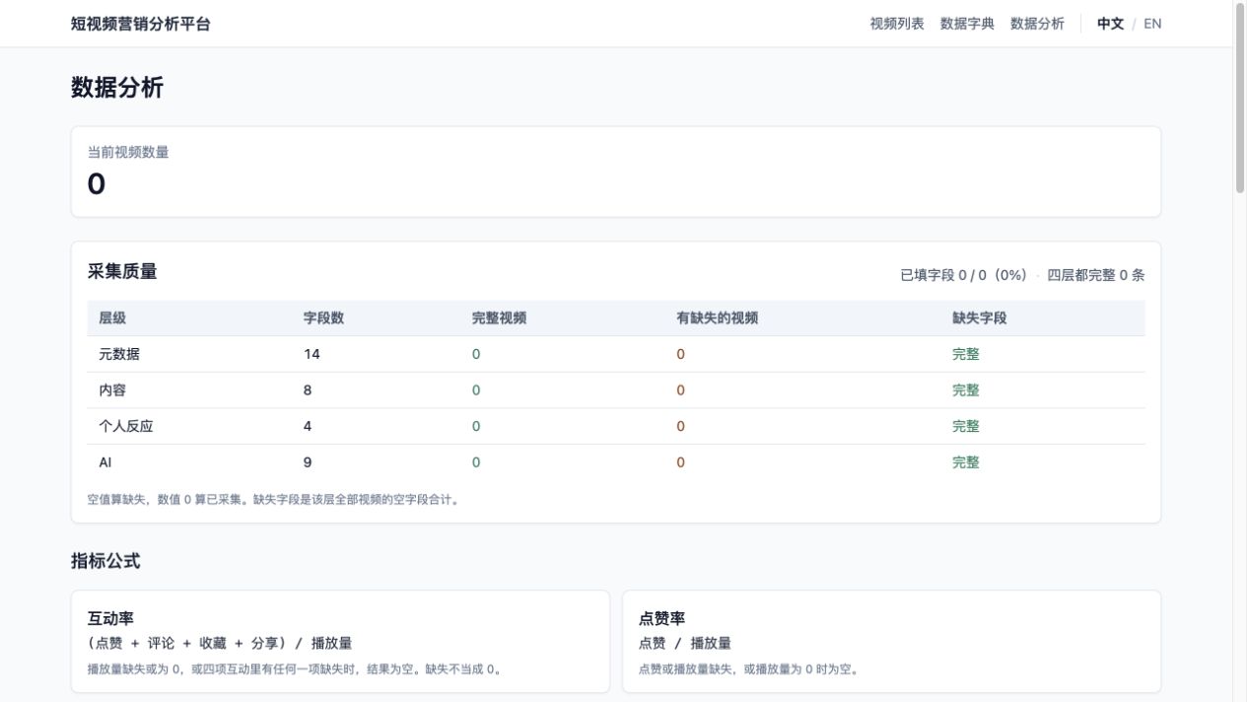Click the 有缺失的视频 column header

(717, 318)
